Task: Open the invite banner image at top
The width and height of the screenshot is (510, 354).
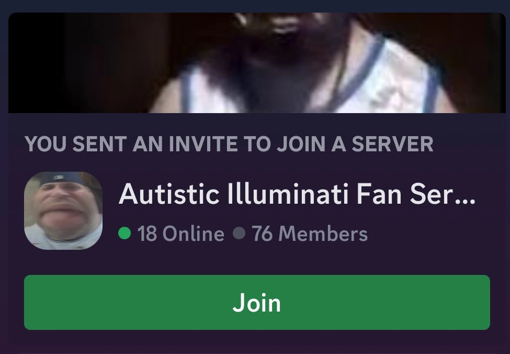Action: [257, 63]
